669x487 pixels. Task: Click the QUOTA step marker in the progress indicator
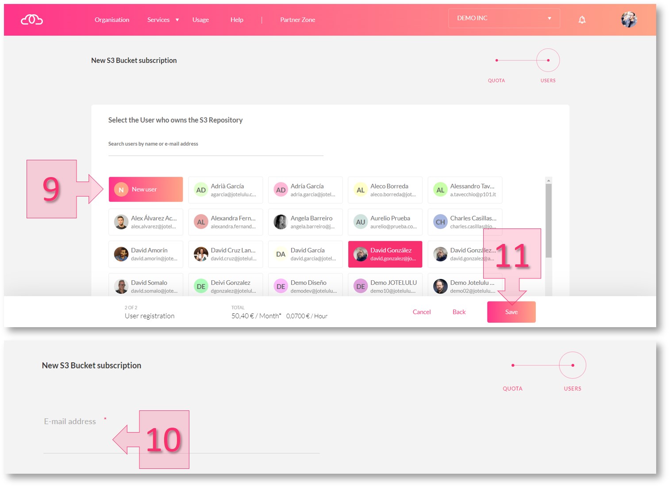coord(496,60)
